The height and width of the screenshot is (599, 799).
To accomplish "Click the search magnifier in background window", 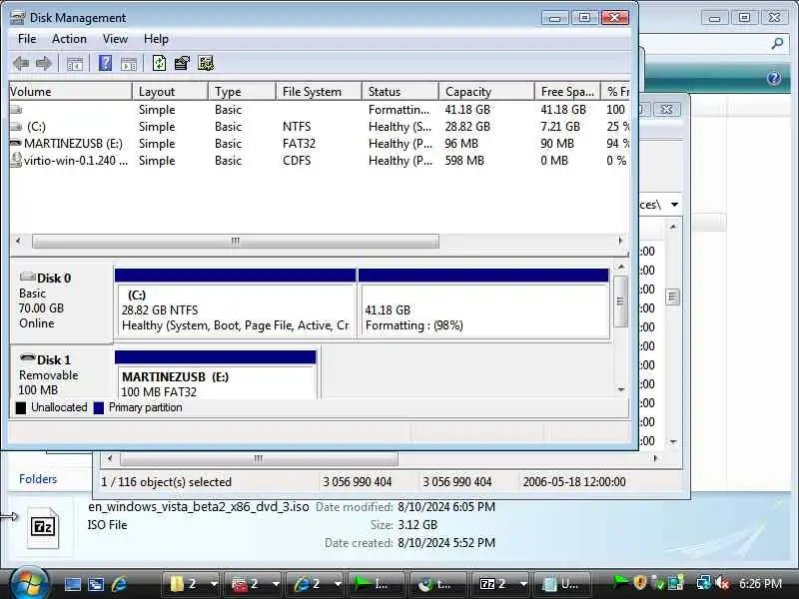I will click(x=777, y=44).
